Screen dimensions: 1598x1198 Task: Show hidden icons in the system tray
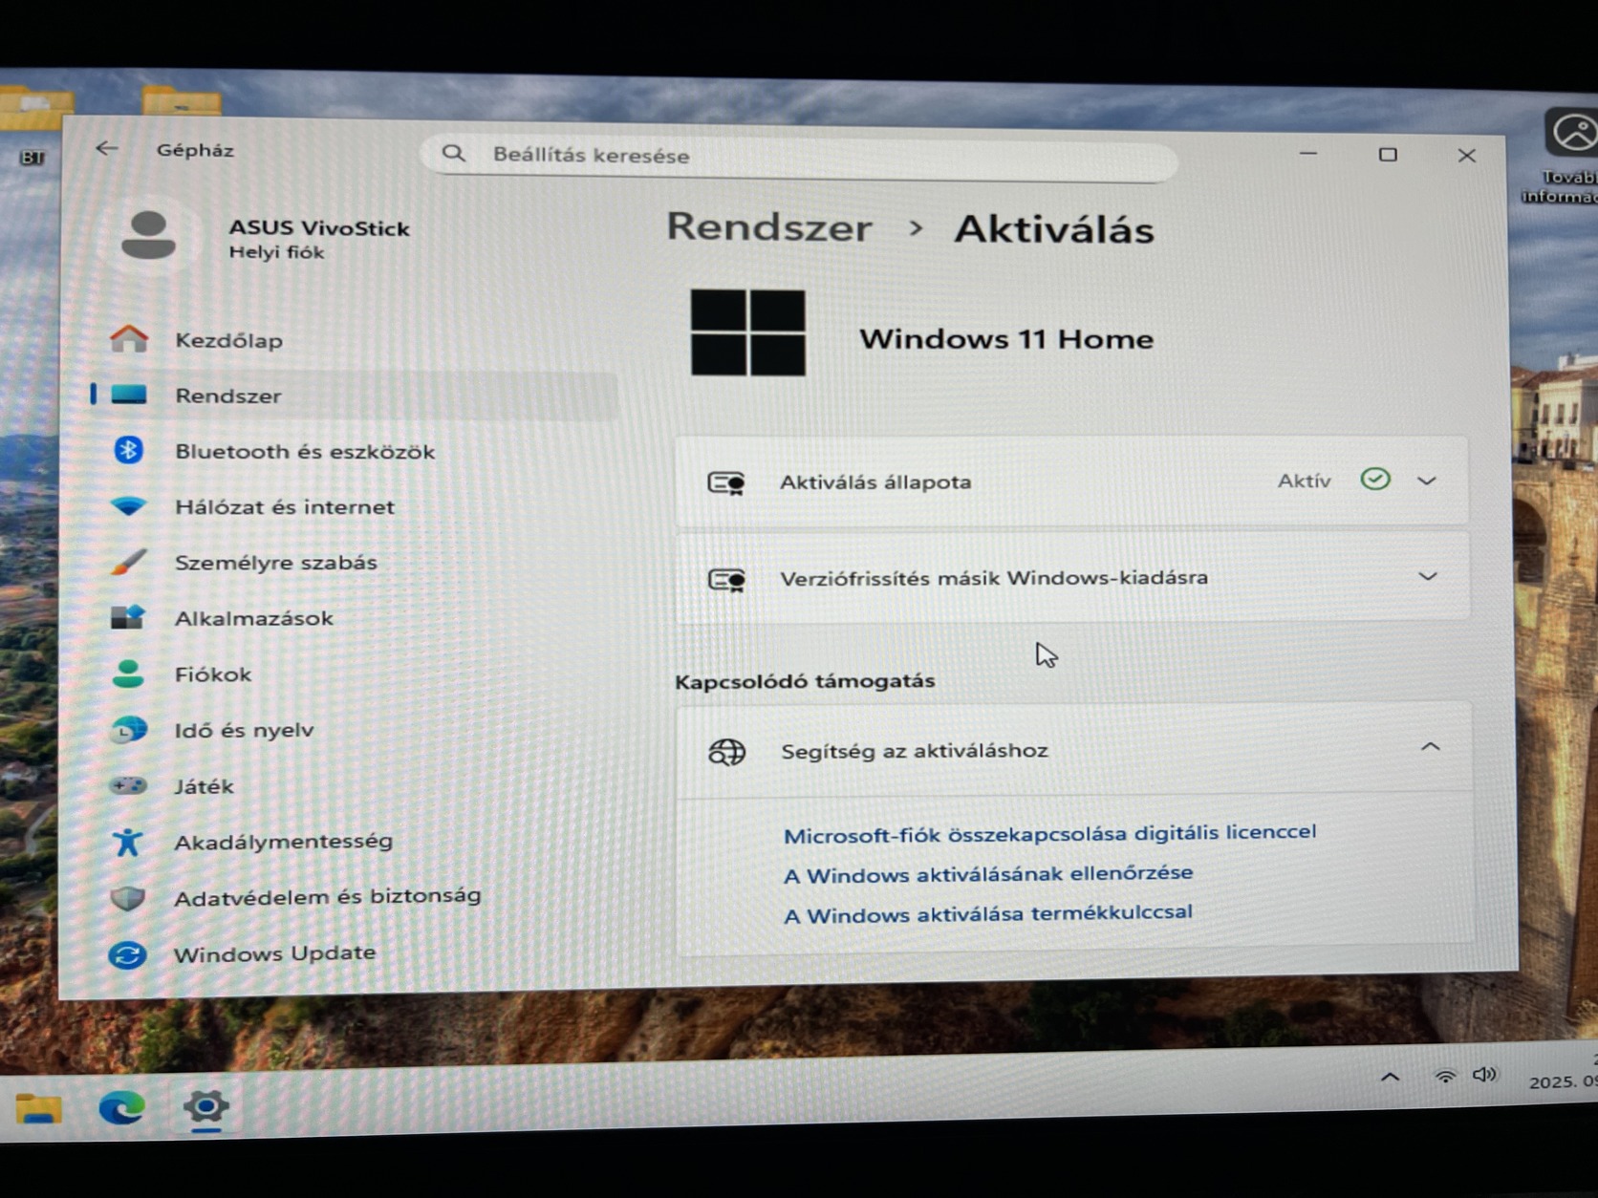(x=1391, y=1078)
